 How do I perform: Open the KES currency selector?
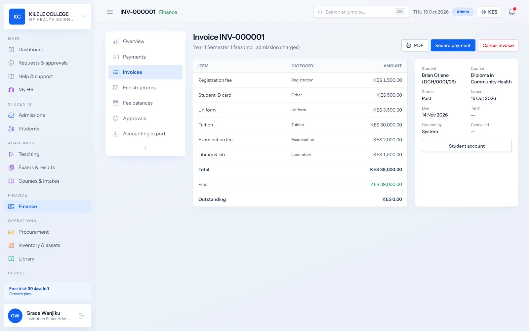pos(489,12)
